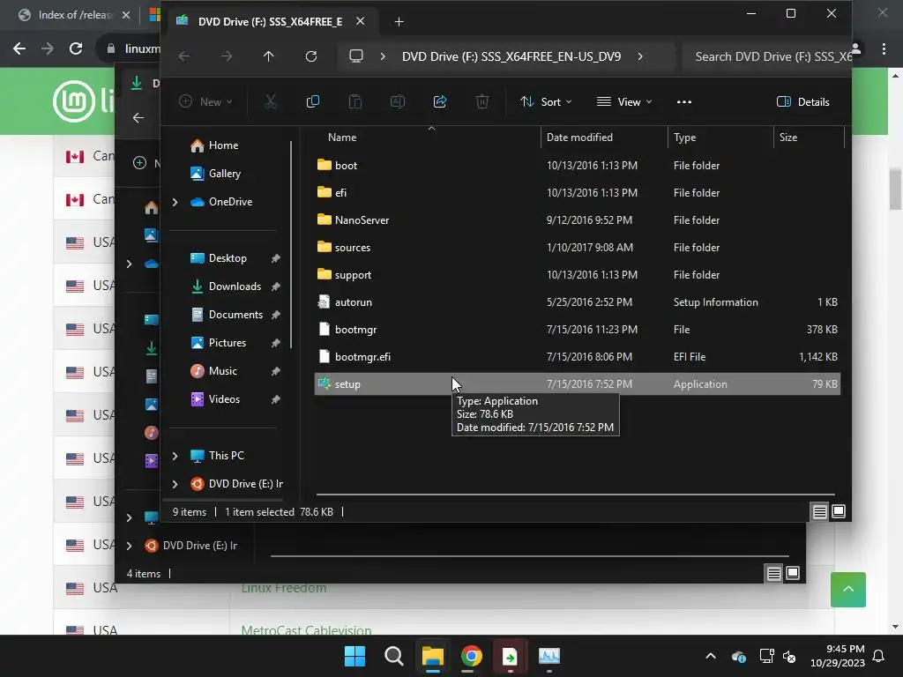
Task: Sort files by Type column header
Action: click(684, 137)
